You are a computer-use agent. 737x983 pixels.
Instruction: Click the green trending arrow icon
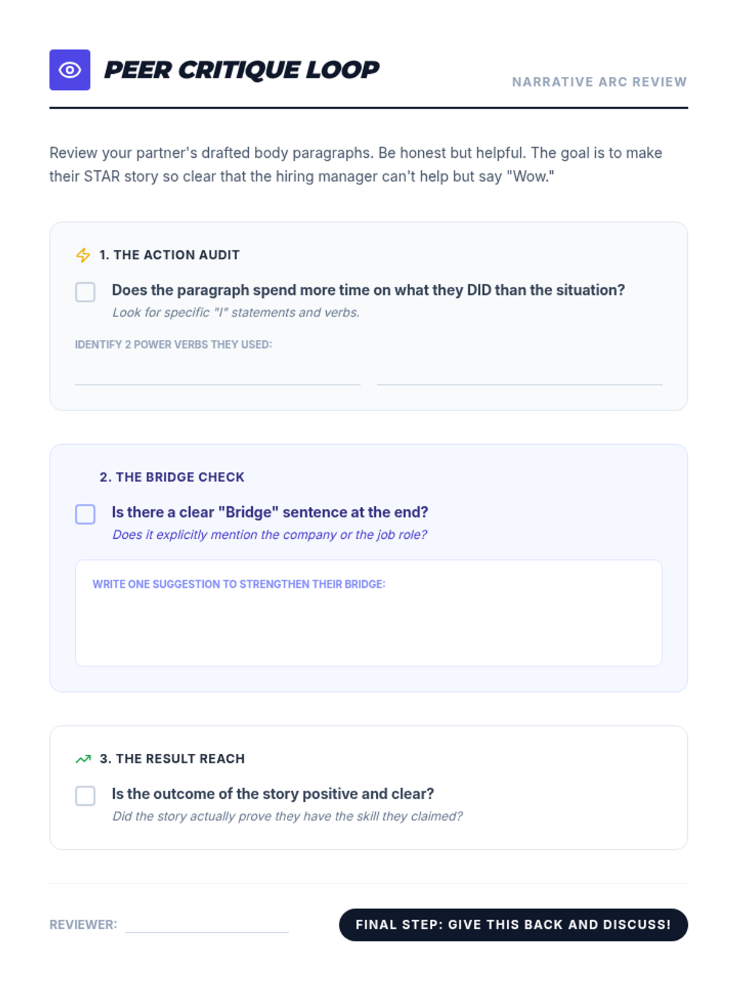coord(83,759)
